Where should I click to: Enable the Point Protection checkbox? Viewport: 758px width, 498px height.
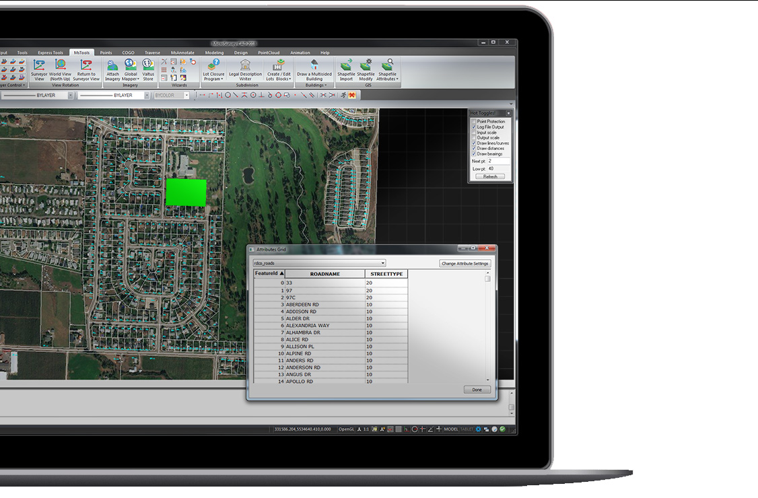tap(474, 122)
